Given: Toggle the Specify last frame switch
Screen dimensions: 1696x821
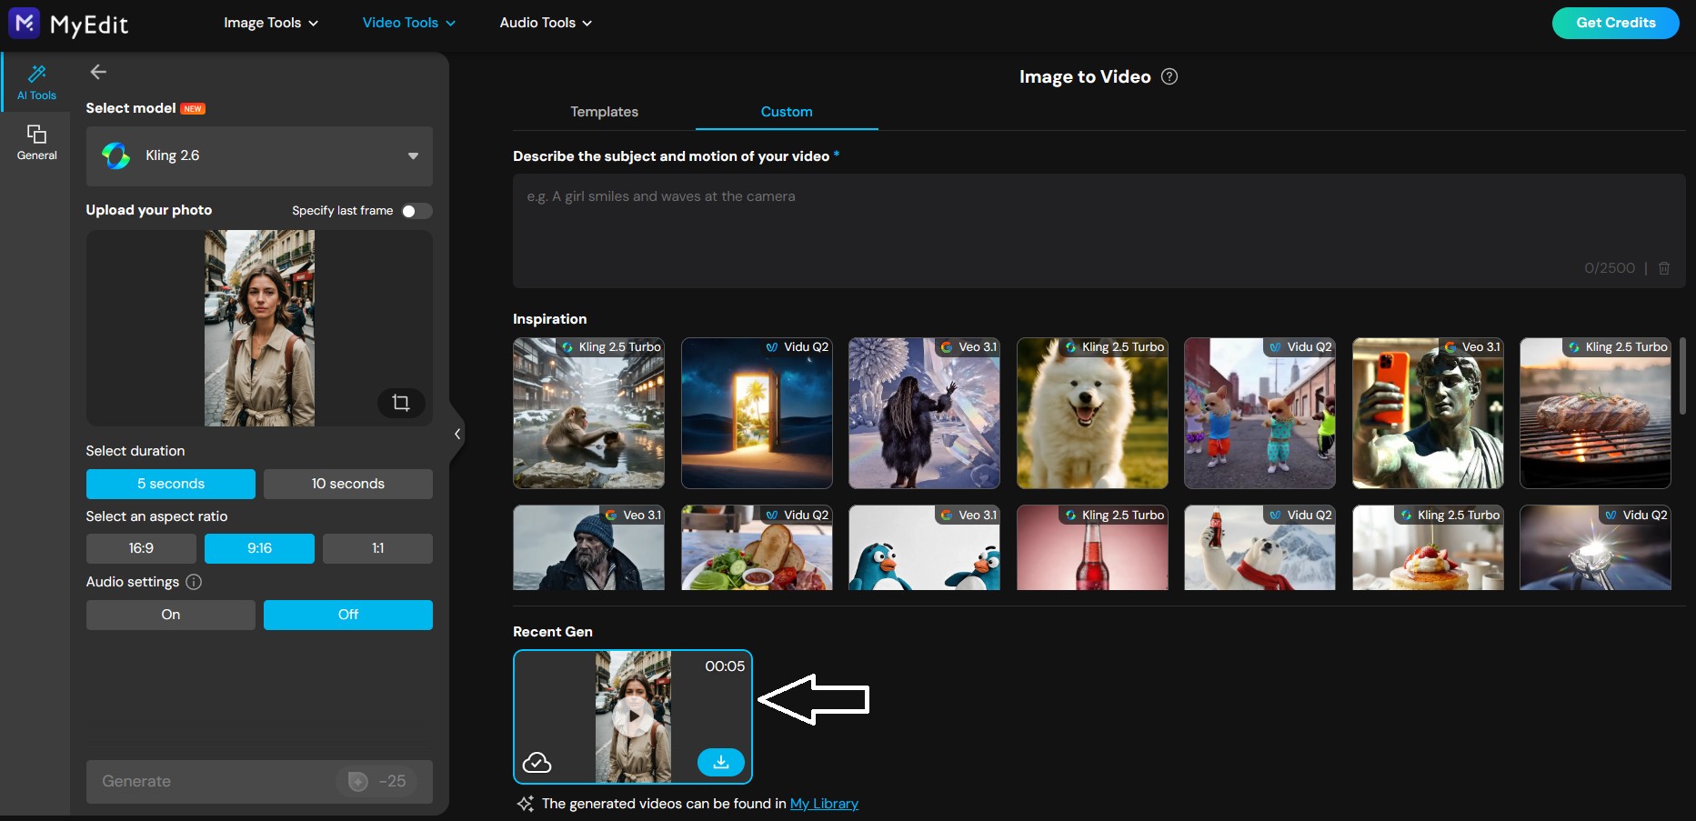Looking at the screenshot, I should click(x=416, y=211).
